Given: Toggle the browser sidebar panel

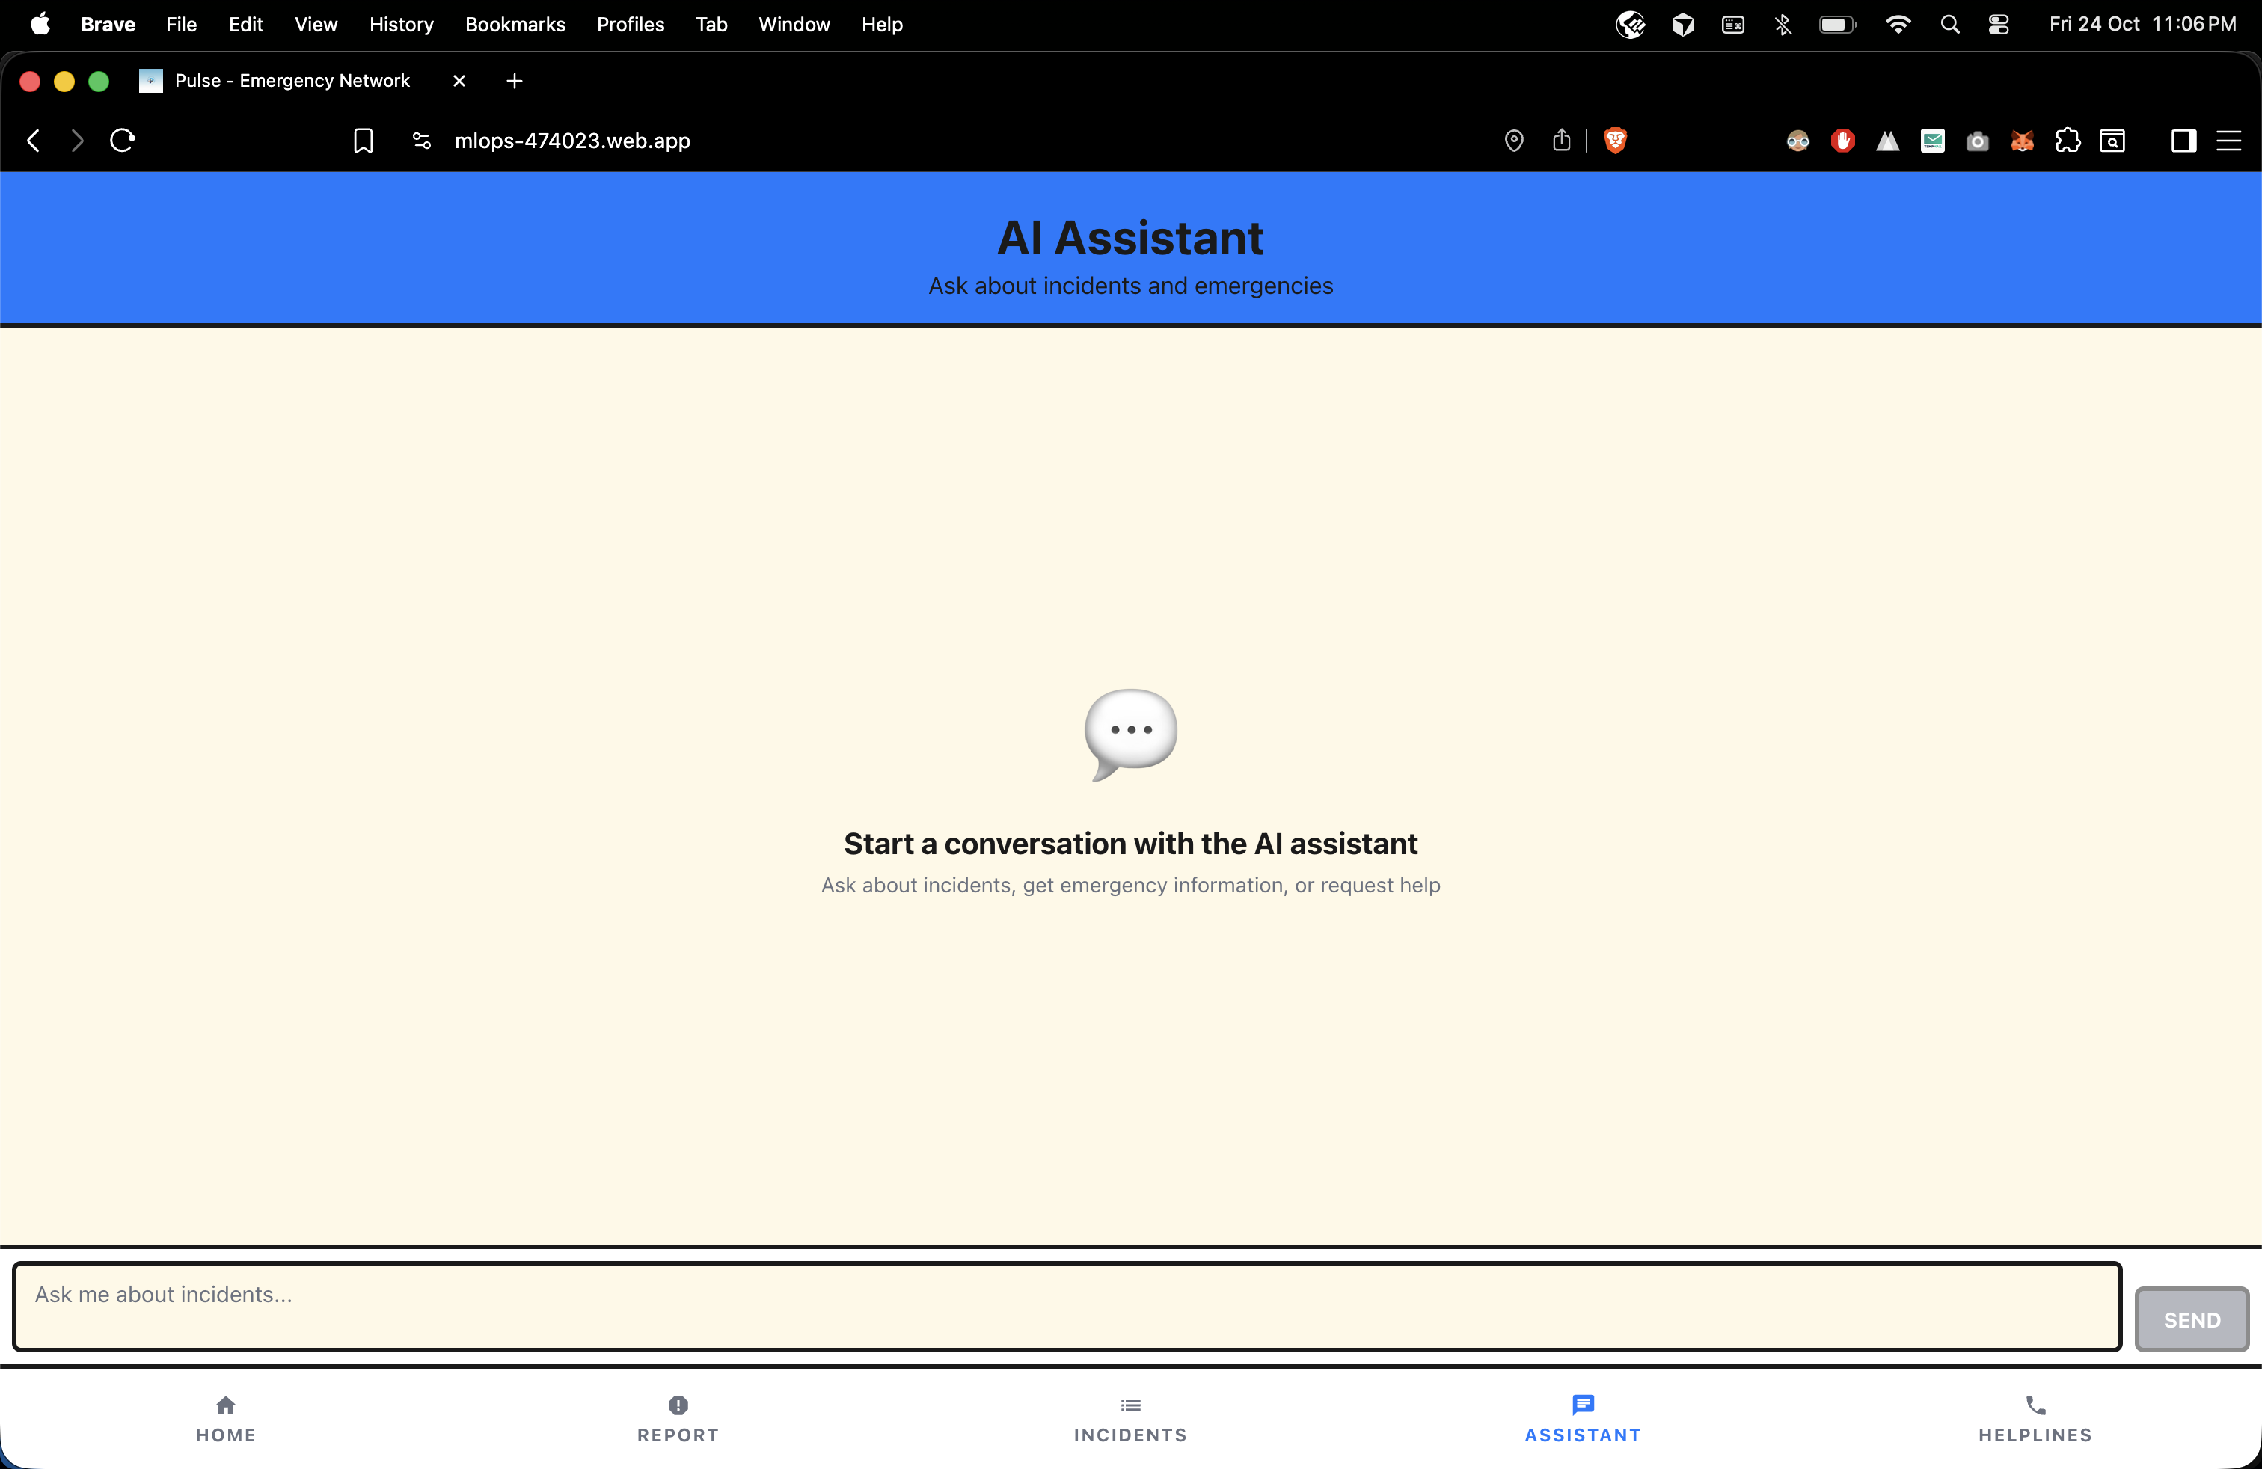Looking at the screenshot, I should 2183,141.
